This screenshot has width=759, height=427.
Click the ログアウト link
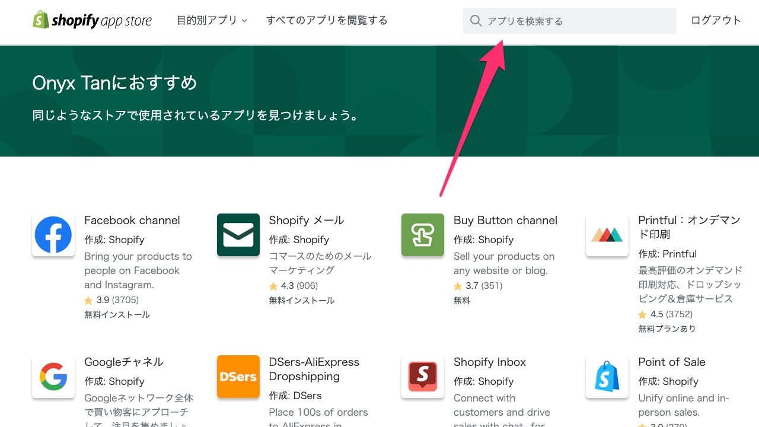point(716,20)
